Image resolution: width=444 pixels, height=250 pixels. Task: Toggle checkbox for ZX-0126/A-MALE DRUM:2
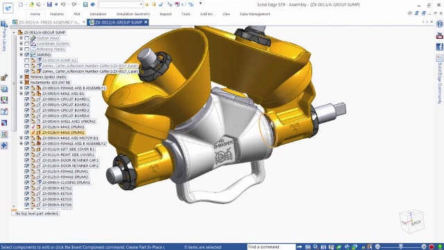[x=27, y=133]
